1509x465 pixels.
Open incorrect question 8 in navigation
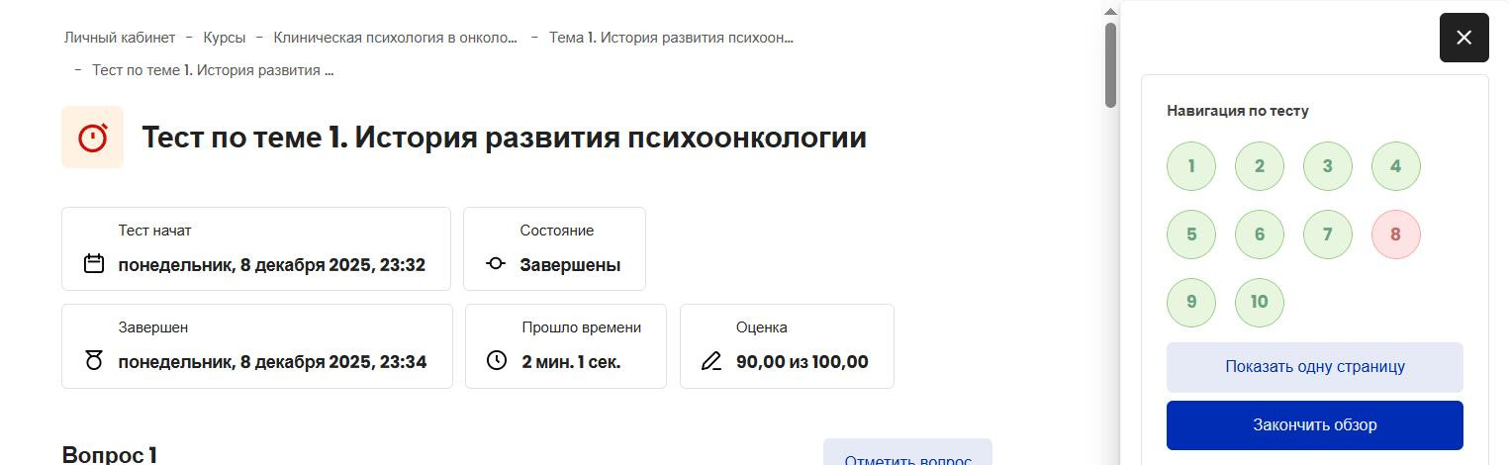coord(1395,234)
